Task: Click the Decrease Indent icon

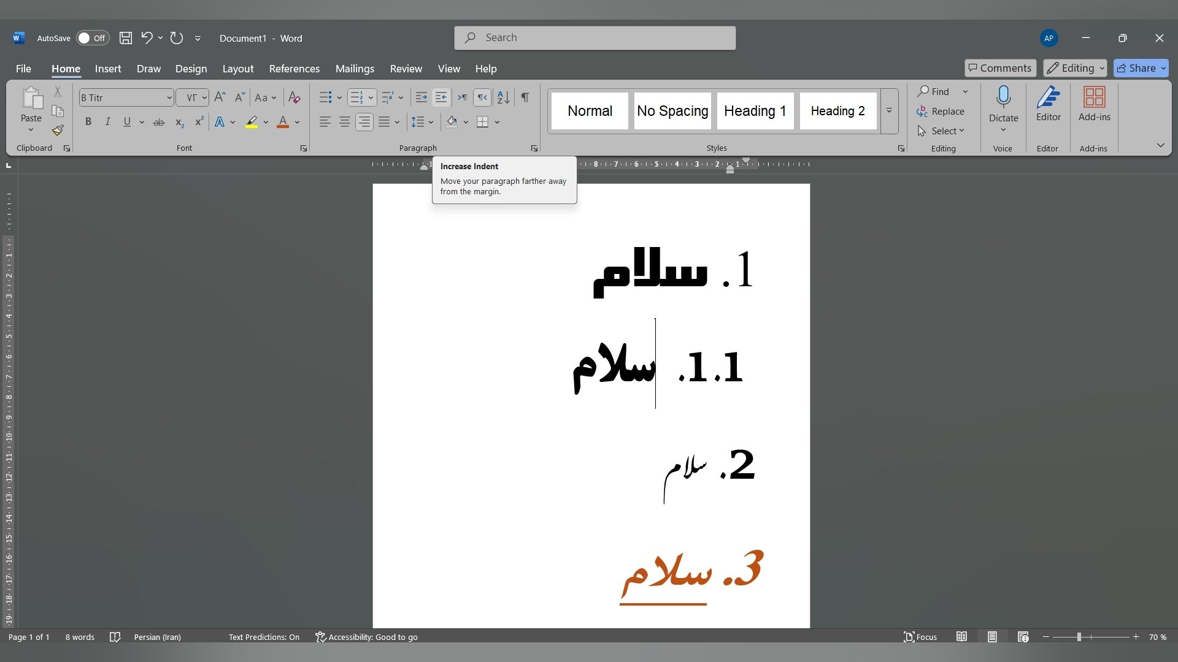Action: click(x=421, y=97)
